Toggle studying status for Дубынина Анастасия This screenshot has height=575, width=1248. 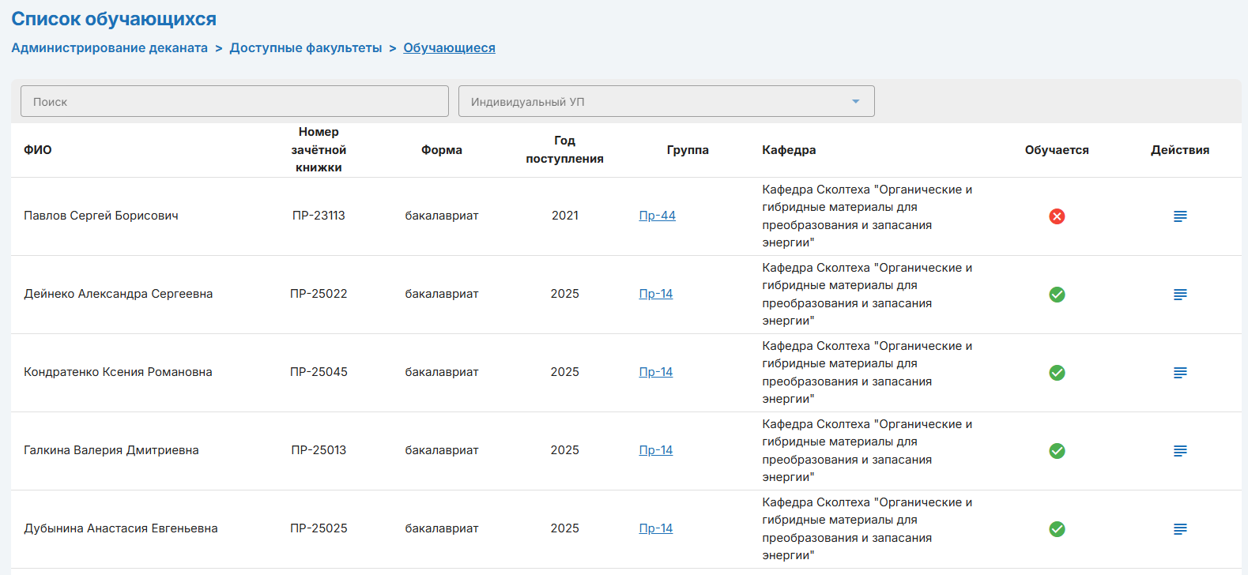[x=1057, y=529]
